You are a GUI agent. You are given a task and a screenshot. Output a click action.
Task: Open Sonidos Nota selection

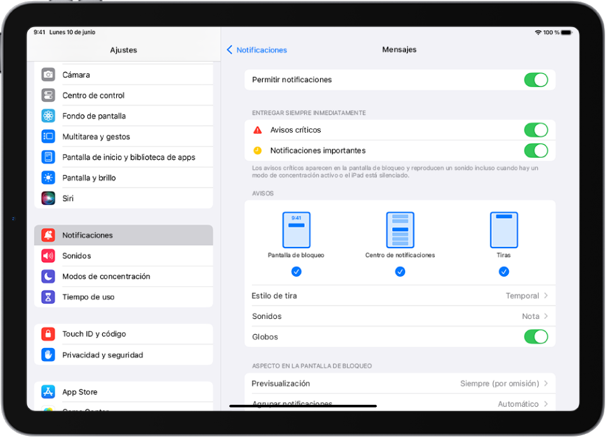point(400,316)
